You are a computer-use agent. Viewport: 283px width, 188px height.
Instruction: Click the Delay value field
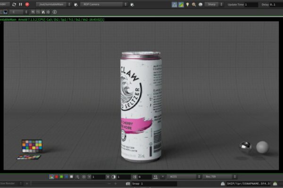click(276, 5)
